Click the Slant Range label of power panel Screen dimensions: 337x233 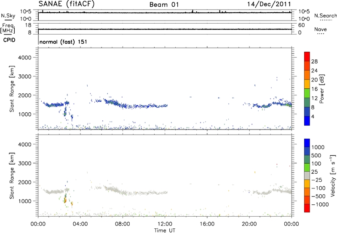[x=12, y=89]
